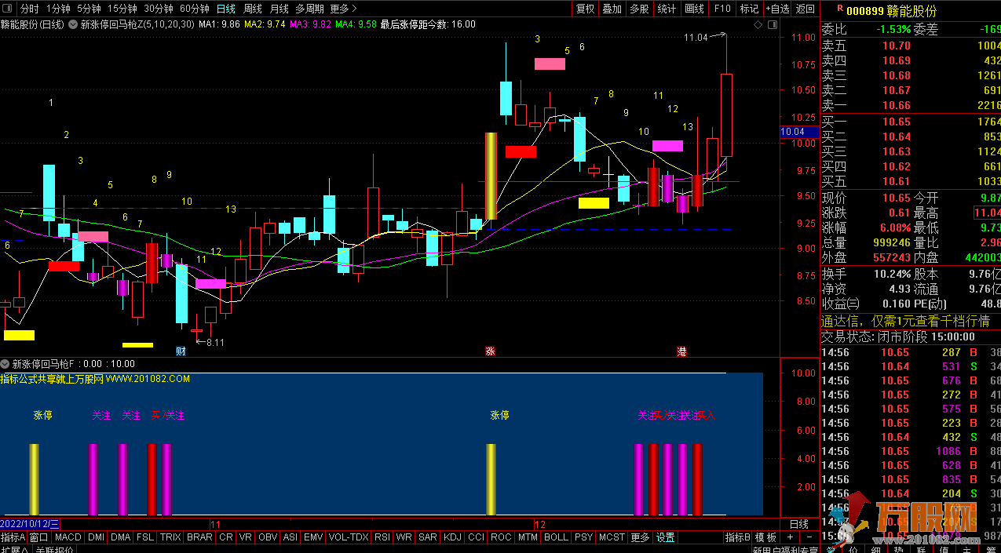Click the 多股 multi-stock button
Image resolution: width=1001 pixels, height=553 pixels.
(640, 9)
